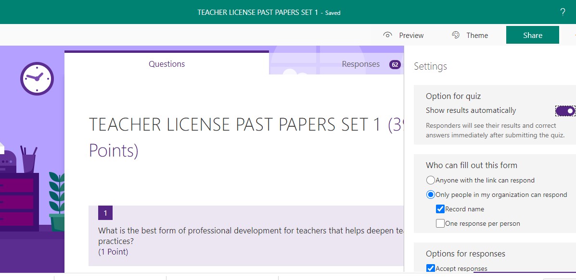576x280 pixels.
Task: Click the 62 responses count badge
Action: coord(395,65)
